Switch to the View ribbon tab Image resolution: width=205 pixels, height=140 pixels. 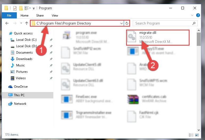(55, 15)
